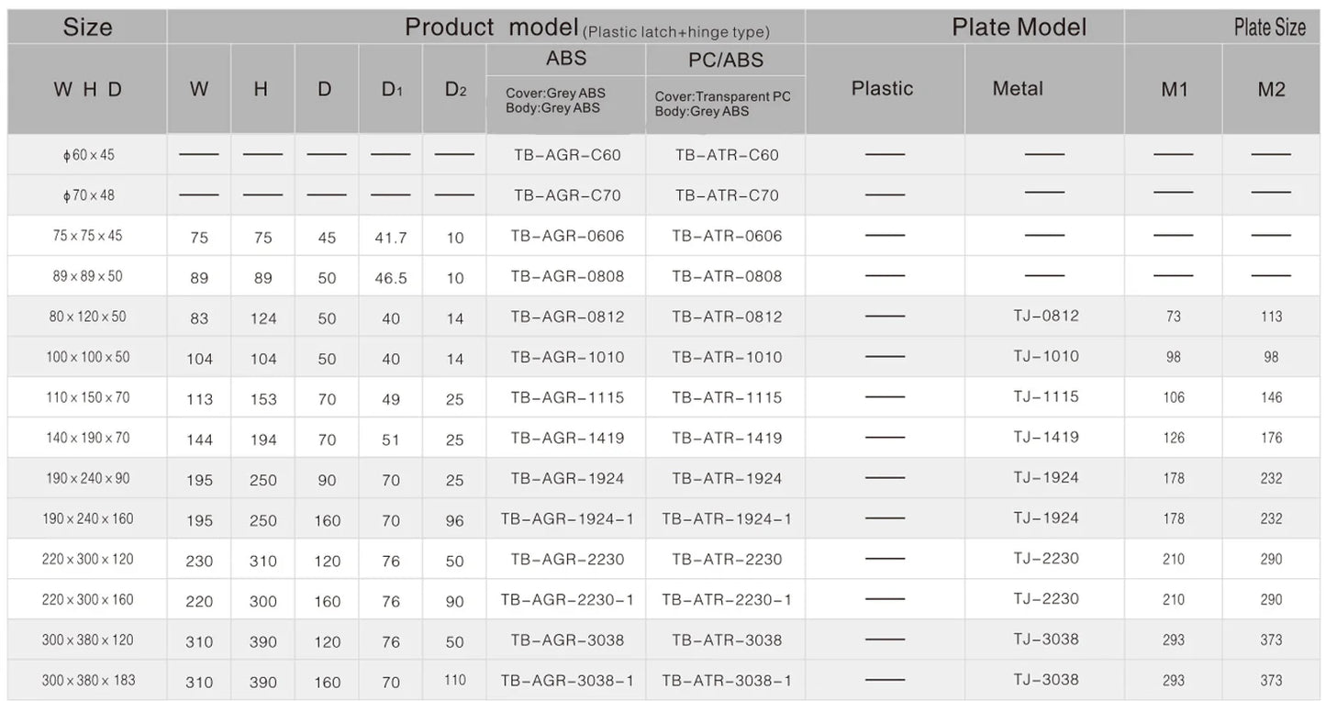Click the Plate Model header
Viewport: 1326px width, 701px height.
pyautogui.click(x=1019, y=27)
